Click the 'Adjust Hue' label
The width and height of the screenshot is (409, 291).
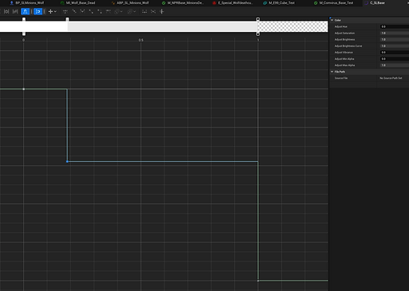click(x=341, y=26)
